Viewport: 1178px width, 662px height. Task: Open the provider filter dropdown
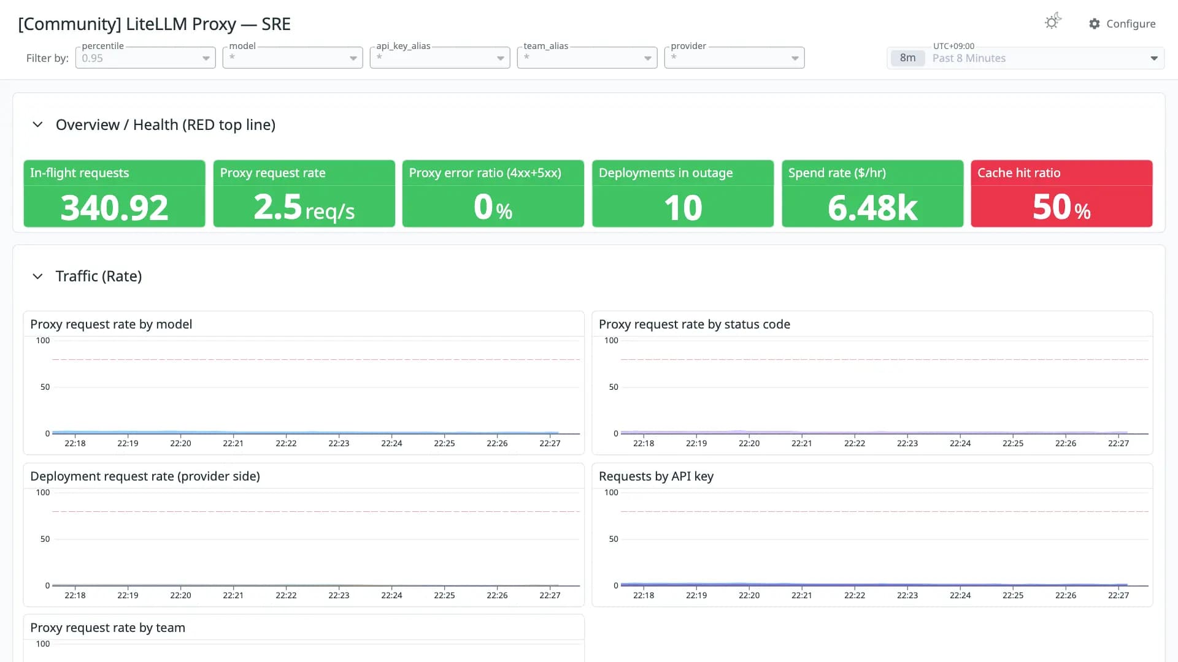point(734,58)
